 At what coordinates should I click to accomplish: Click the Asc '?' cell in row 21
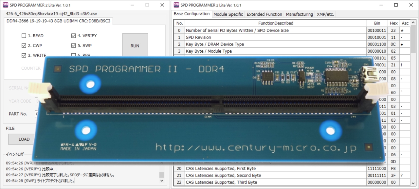405,175
